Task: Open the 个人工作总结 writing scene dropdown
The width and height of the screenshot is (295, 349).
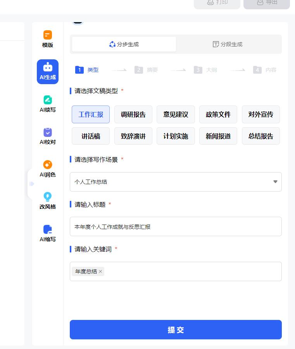Action: (176, 182)
